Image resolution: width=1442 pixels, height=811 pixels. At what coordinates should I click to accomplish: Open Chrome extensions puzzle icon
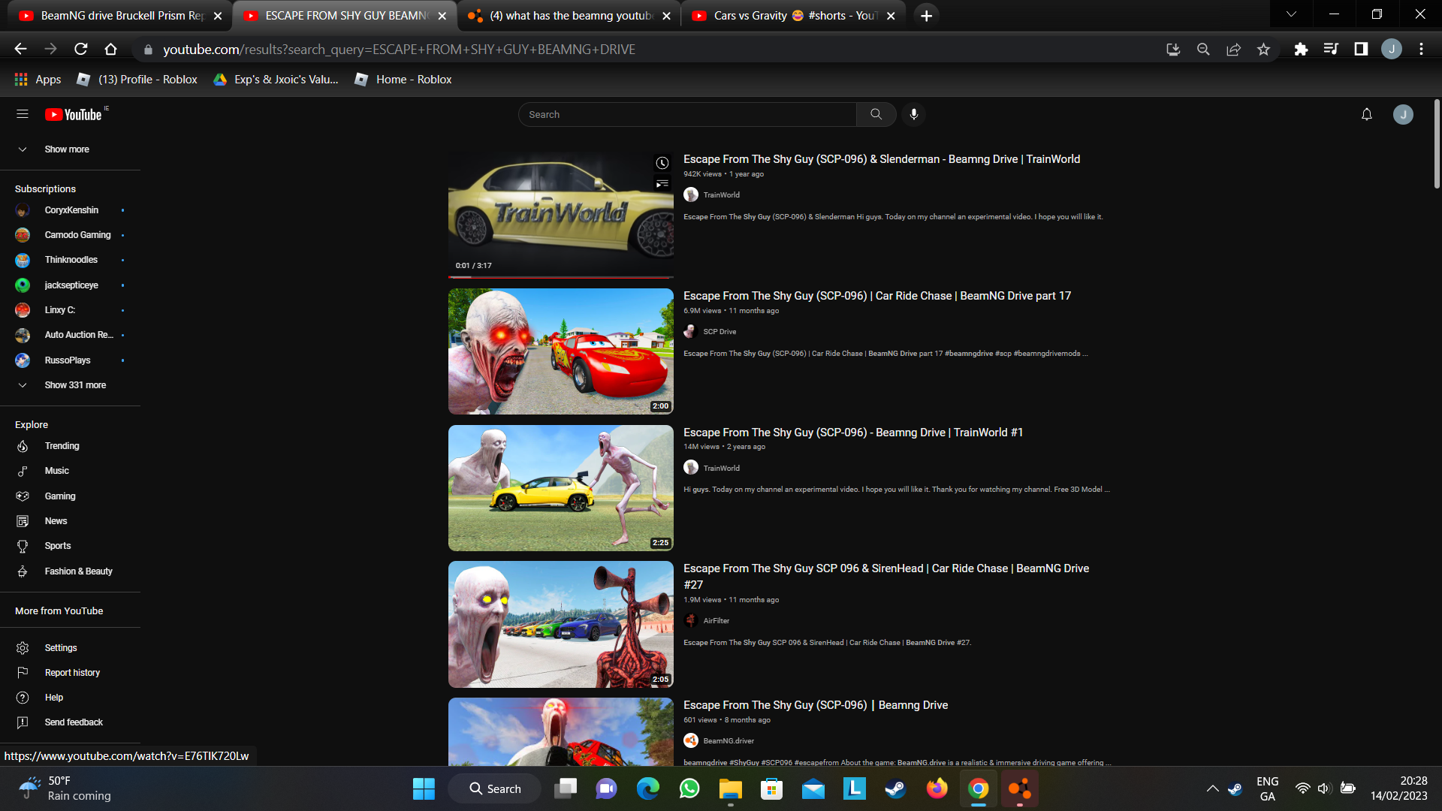(1301, 49)
